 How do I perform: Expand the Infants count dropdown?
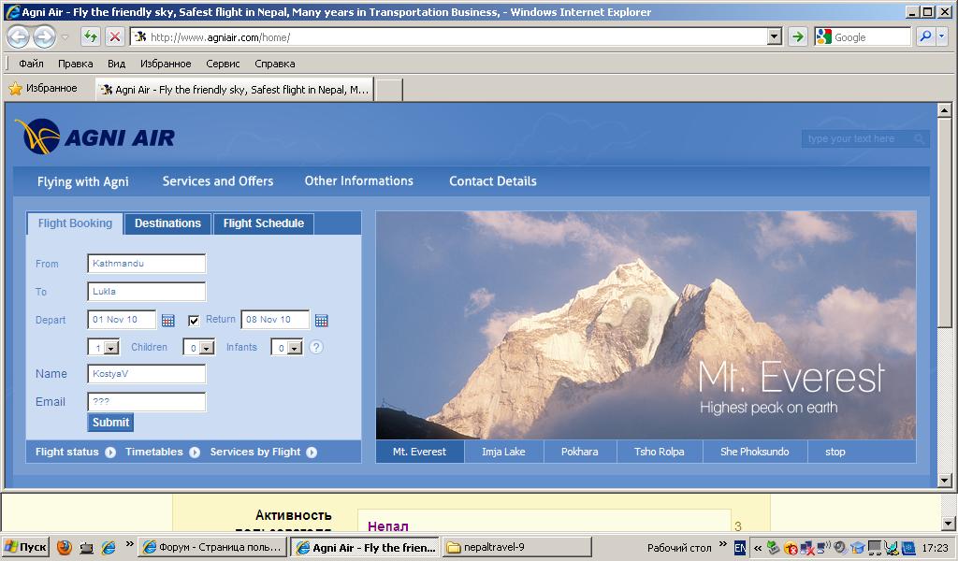(295, 348)
